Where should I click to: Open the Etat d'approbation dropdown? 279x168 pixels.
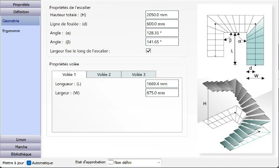[x=135, y=162]
